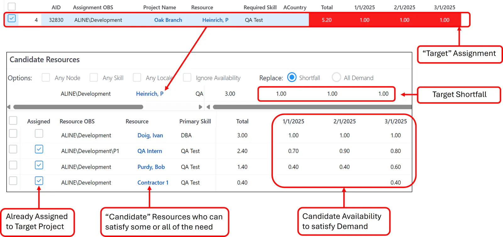The width and height of the screenshot is (503, 237).
Task: Click the ACountry column header
Action: [x=295, y=7]
